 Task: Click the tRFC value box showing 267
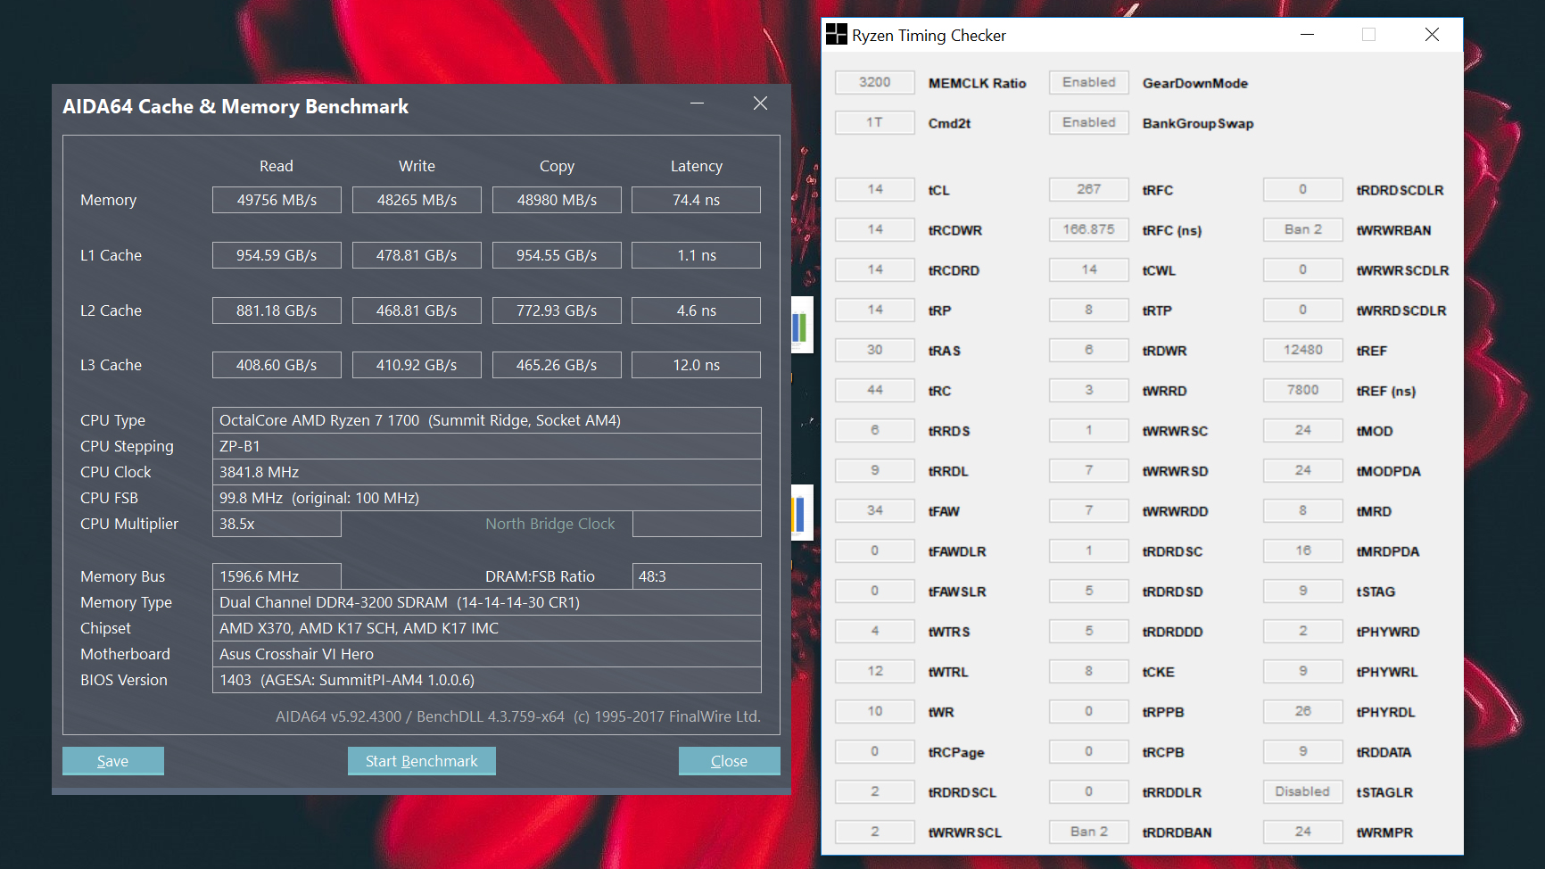tap(1089, 189)
